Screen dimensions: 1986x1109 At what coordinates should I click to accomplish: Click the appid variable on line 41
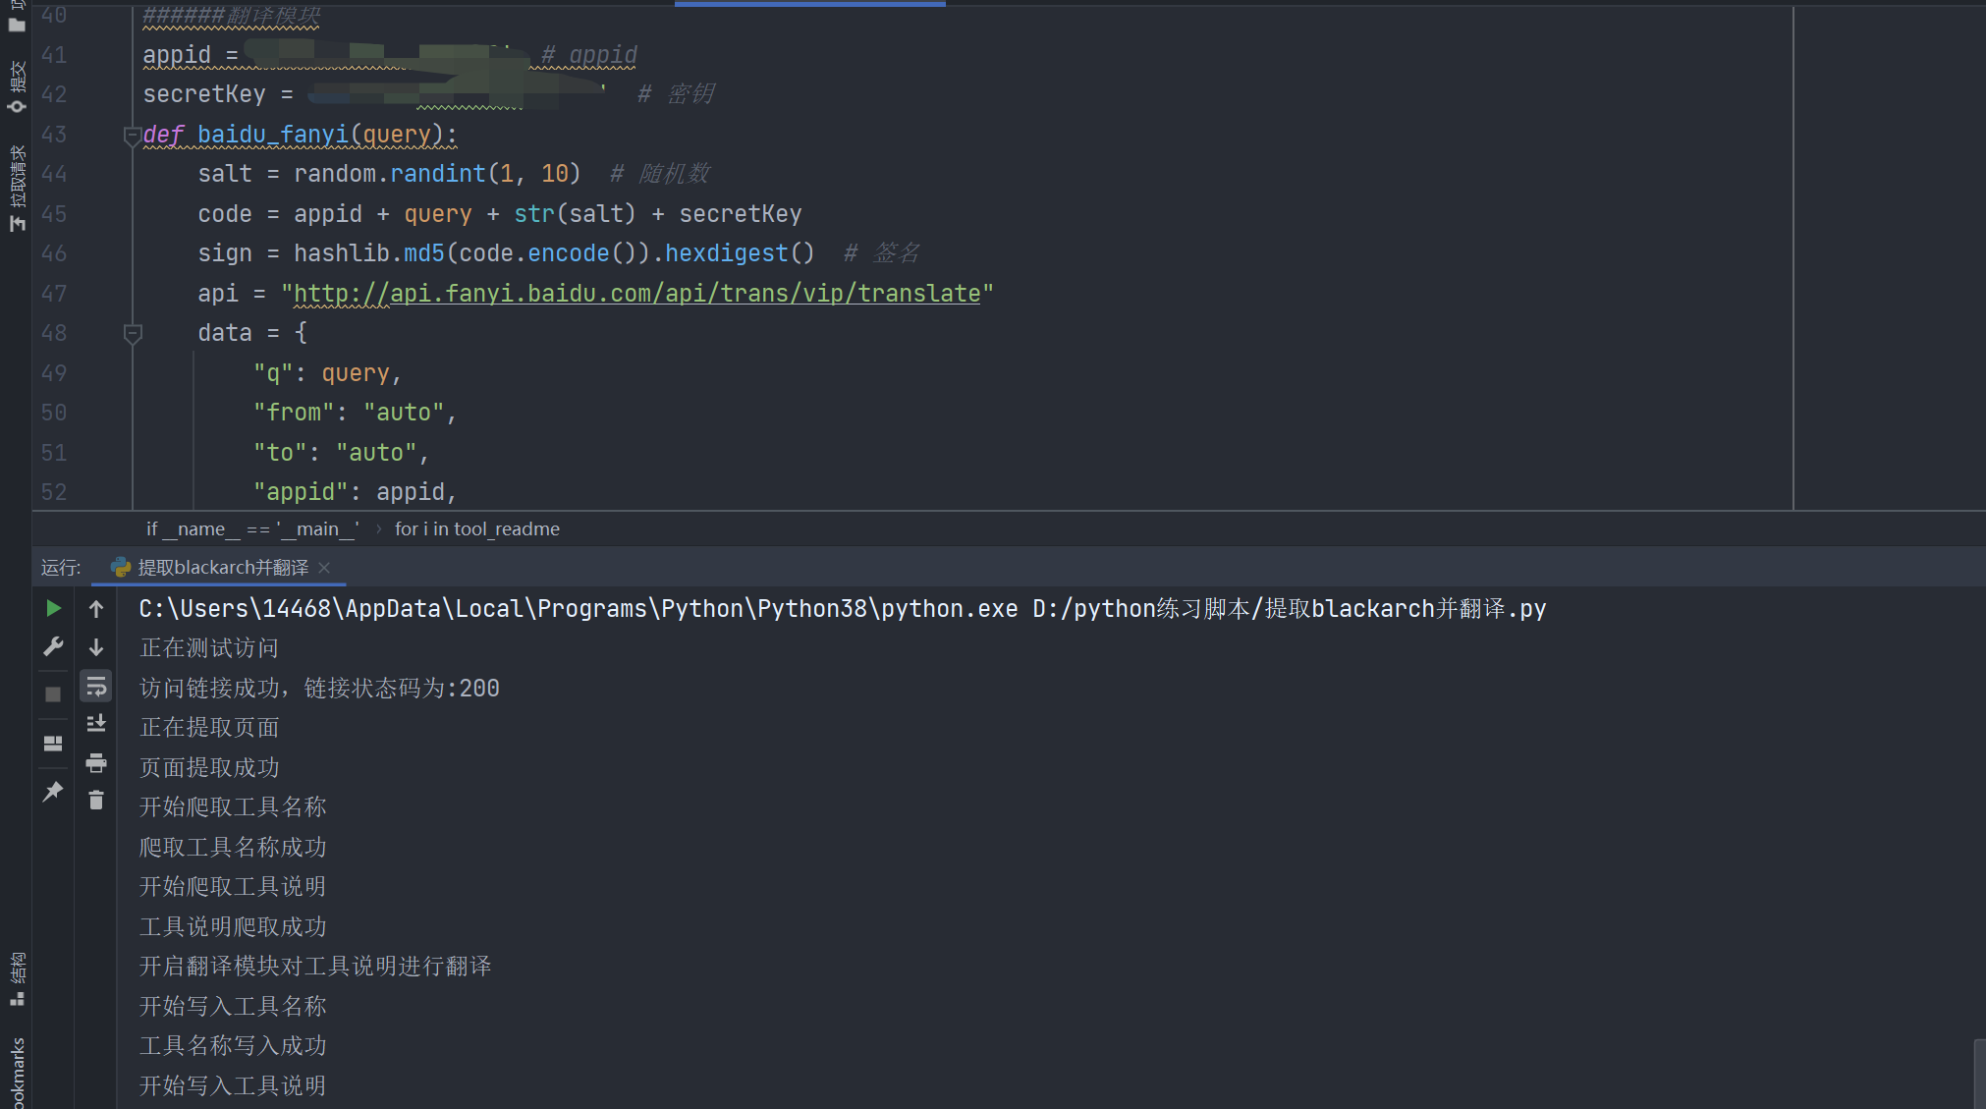pyautogui.click(x=177, y=55)
